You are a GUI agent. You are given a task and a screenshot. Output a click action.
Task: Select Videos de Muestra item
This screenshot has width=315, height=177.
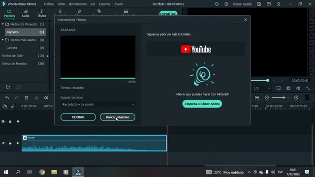pyautogui.click(x=14, y=63)
